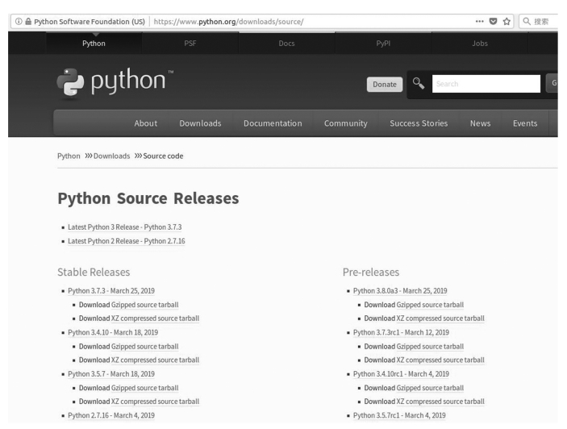
Task: Click the site information icon in address bar
Action: tap(19, 21)
